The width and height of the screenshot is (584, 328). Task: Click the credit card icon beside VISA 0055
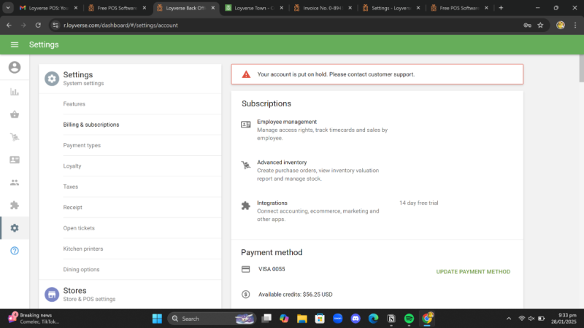pyautogui.click(x=246, y=269)
